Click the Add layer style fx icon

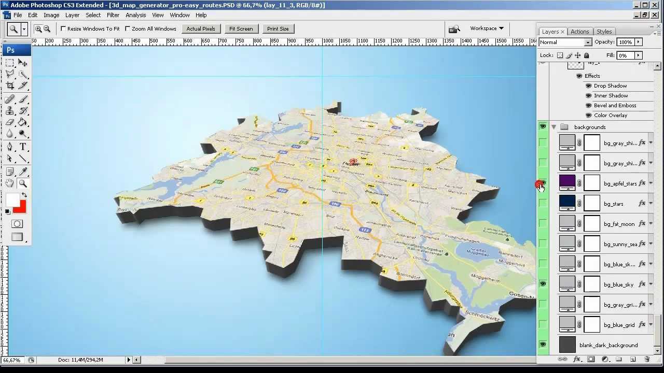point(577,358)
